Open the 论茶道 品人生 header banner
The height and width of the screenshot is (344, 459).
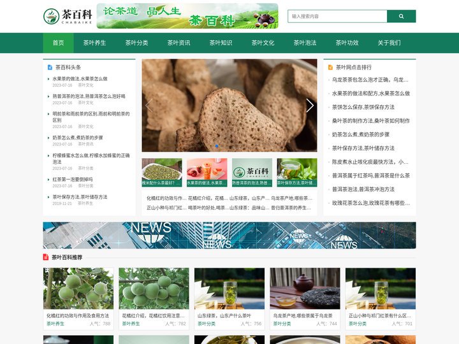187,16
